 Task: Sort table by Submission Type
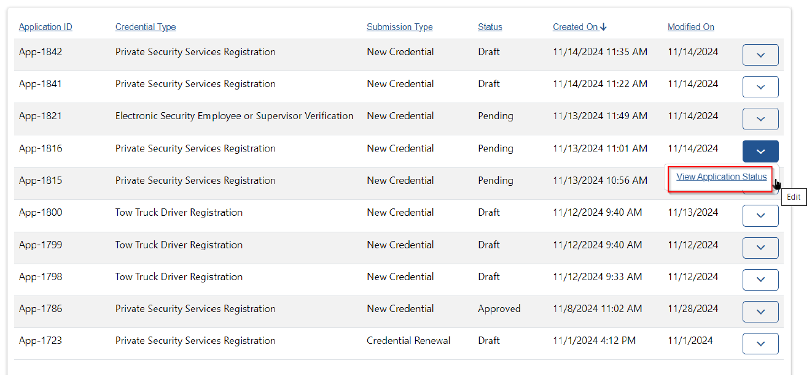pyautogui.click(x=399, y=27)
